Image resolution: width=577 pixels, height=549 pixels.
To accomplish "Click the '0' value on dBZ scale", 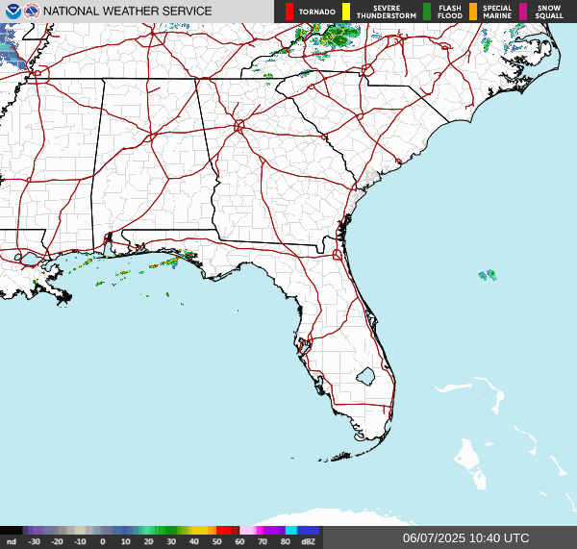I will point(103,541).
